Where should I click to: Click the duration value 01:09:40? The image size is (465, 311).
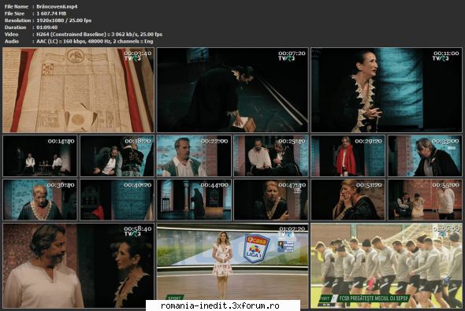46,28
